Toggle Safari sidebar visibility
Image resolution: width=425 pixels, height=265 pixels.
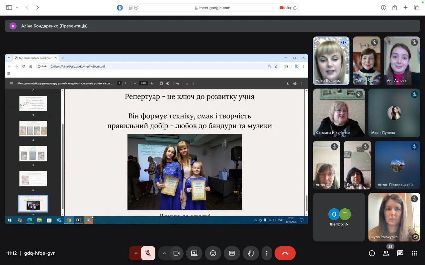9,8
